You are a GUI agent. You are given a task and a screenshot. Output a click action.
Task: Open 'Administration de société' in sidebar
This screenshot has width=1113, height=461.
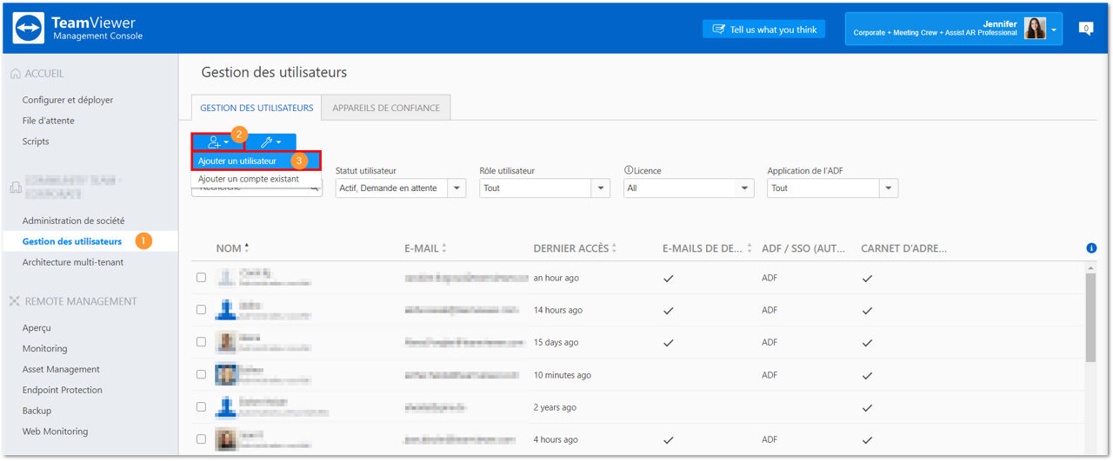(x=73, y=221)
